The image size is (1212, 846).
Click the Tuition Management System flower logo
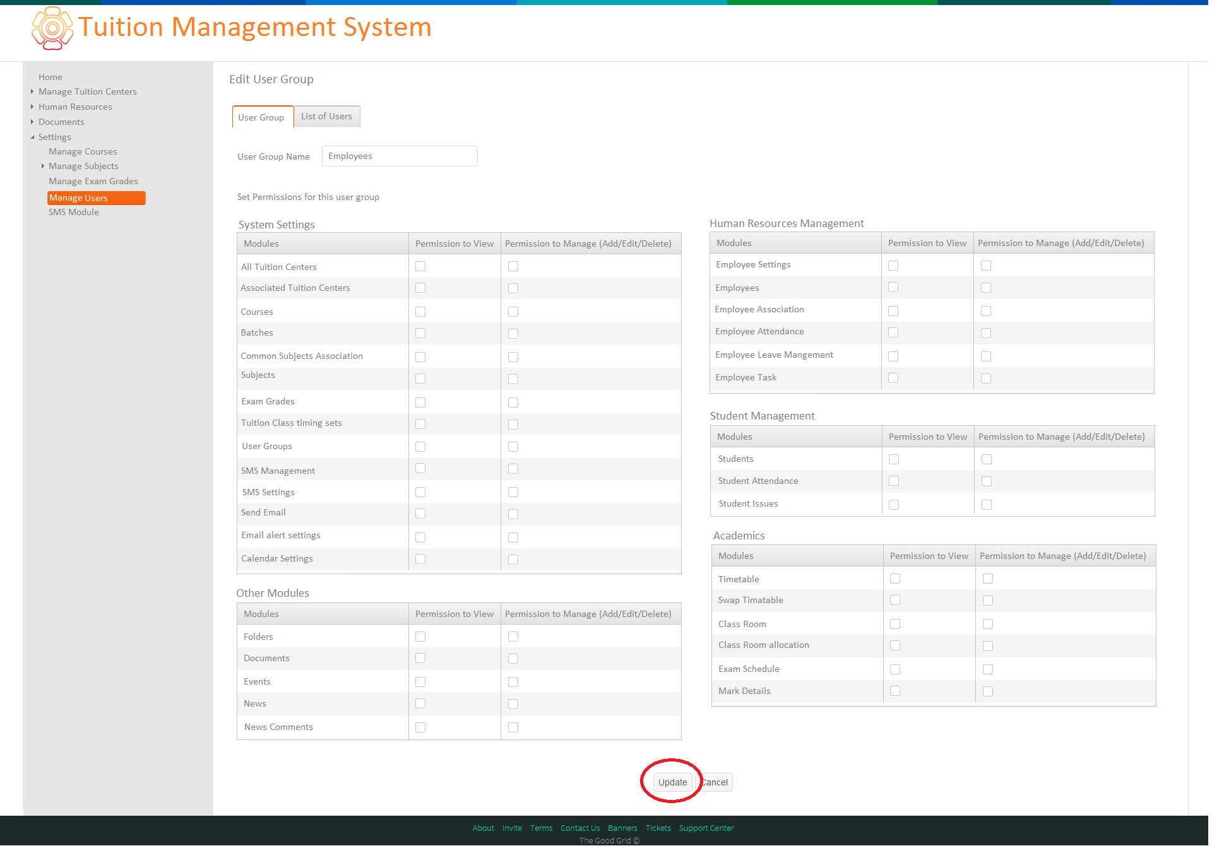click(52, 28)
